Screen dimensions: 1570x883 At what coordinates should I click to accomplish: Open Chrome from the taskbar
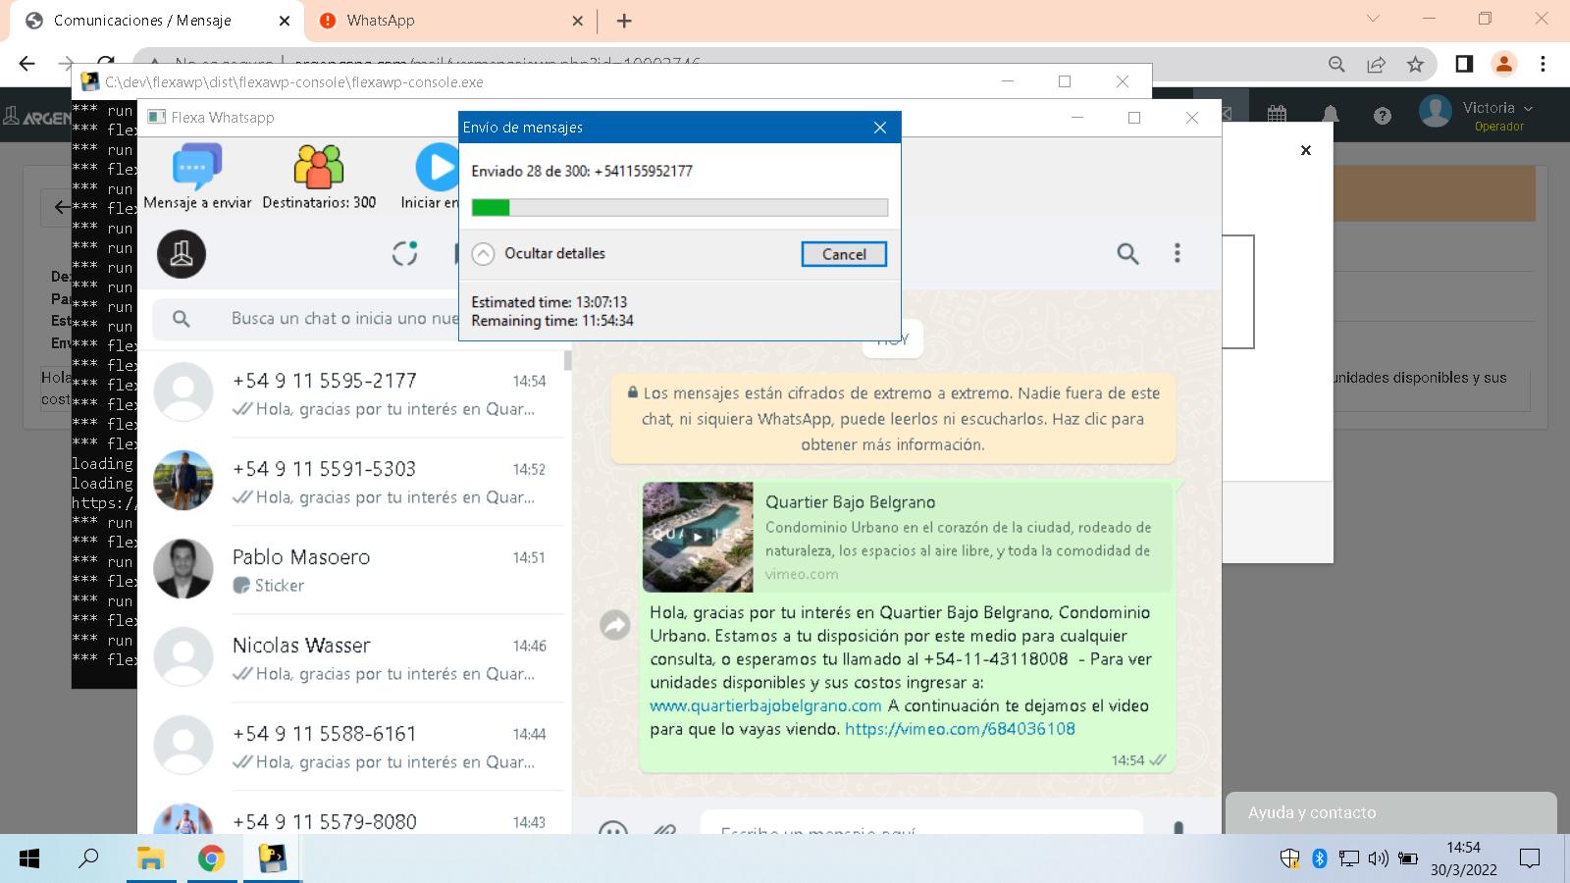pos(211,859)
